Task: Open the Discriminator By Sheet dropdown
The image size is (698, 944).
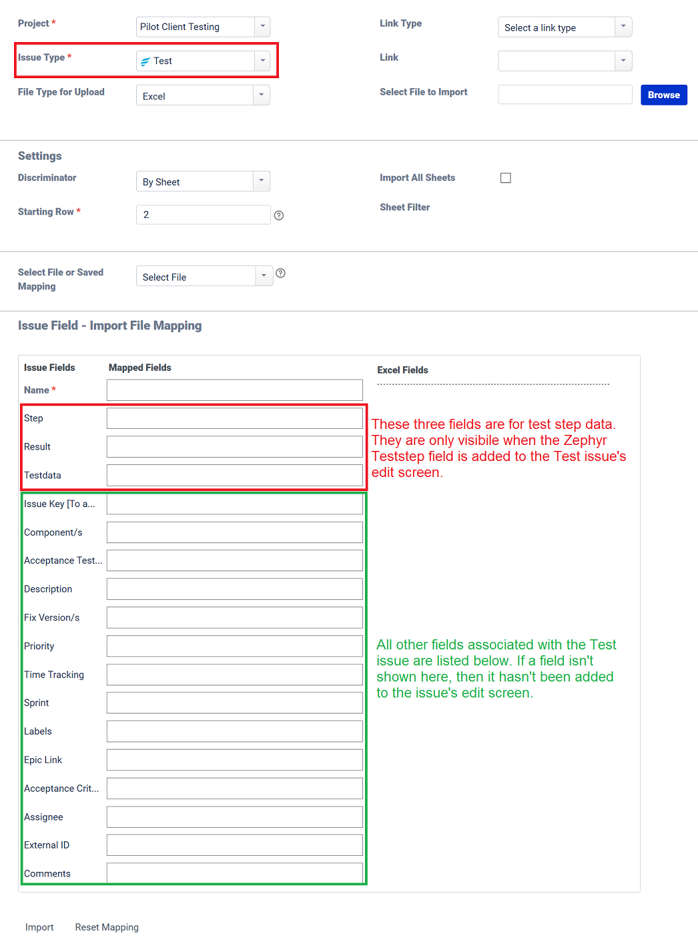Action: point(262,181)
